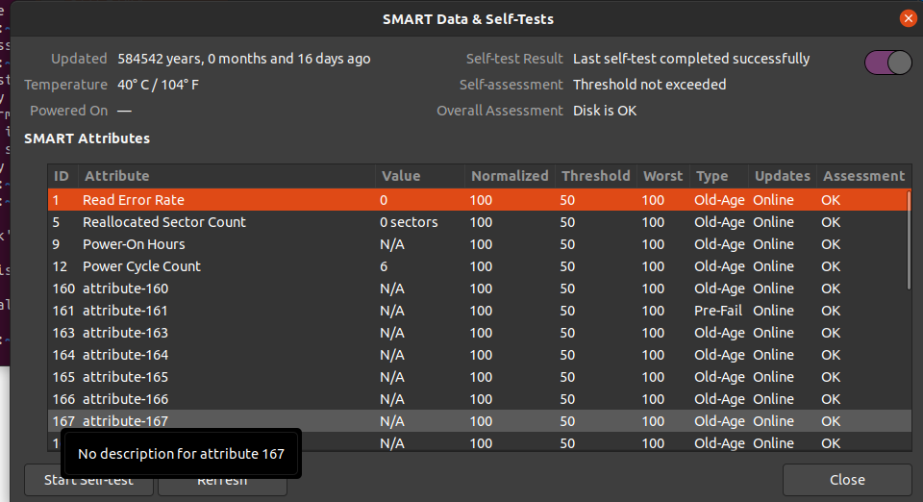This screenshot has width=923, height=502.
Task: Sort by Assessment column header
Action: coord(863,176)
